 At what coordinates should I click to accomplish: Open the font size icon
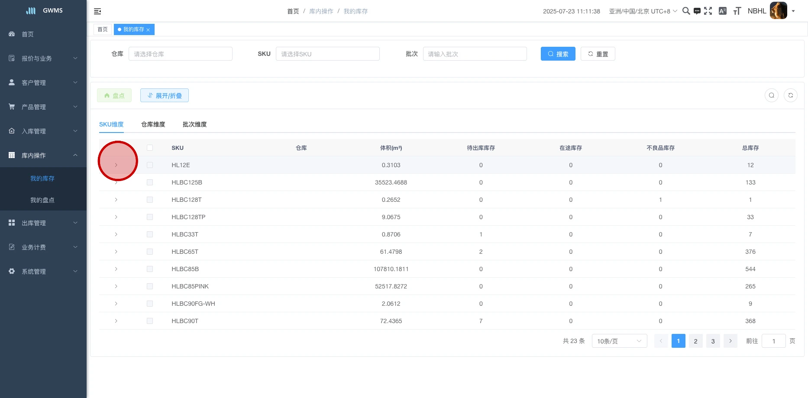(737, 11)
